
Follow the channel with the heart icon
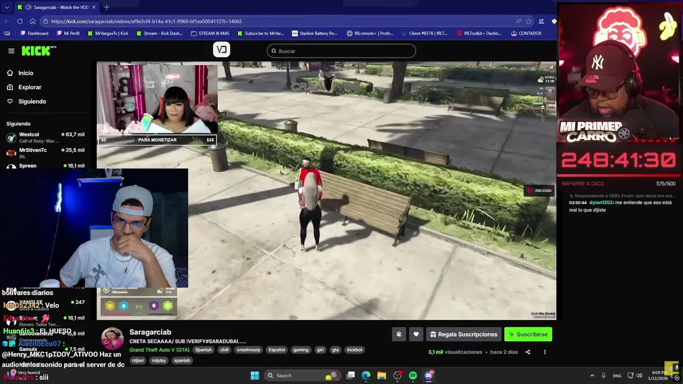(x=416, y=334)
